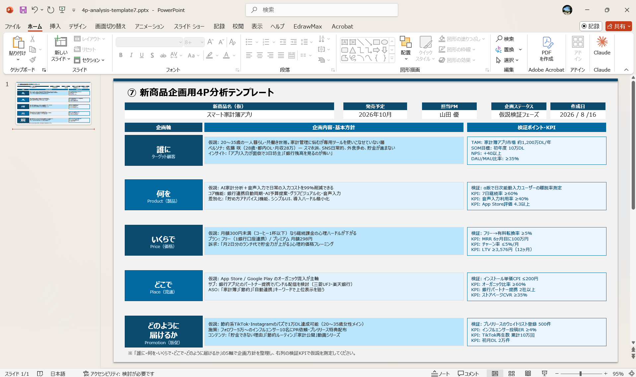This screenshot has height=377, width=636.
Task: Click Replace (置換) button
Action: point(505,49)
